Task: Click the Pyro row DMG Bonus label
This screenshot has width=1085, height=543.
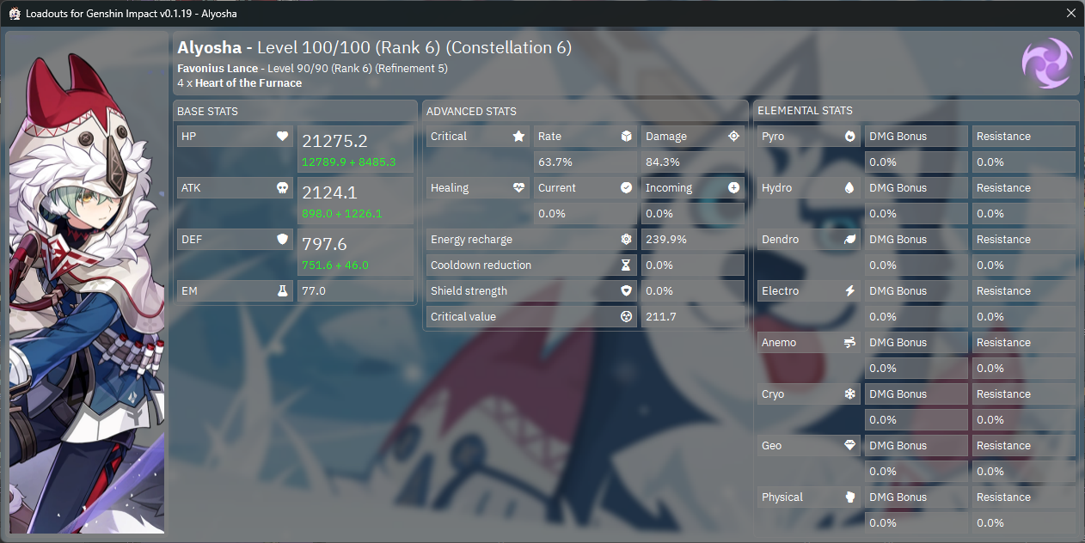Action: tap(916, 137)
